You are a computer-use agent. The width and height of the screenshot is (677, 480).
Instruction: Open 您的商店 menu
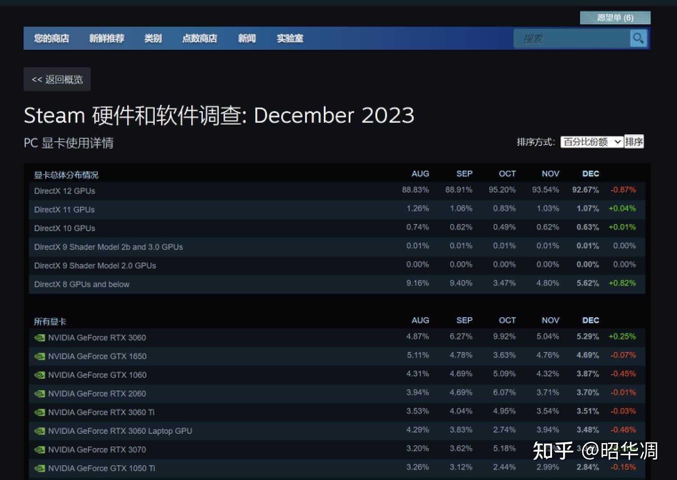pos(52,38)
